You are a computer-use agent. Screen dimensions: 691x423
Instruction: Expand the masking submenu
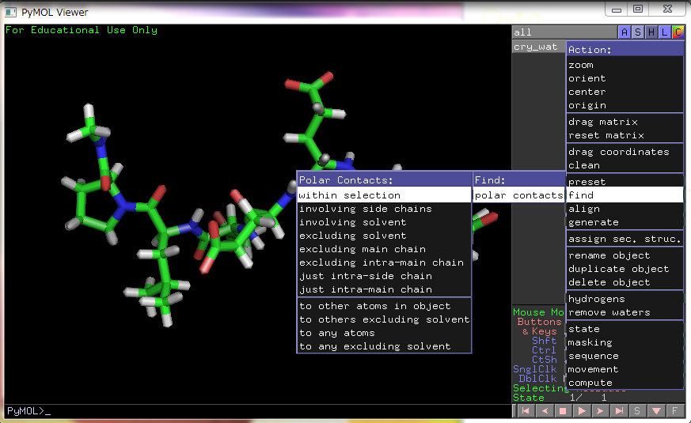625,342
